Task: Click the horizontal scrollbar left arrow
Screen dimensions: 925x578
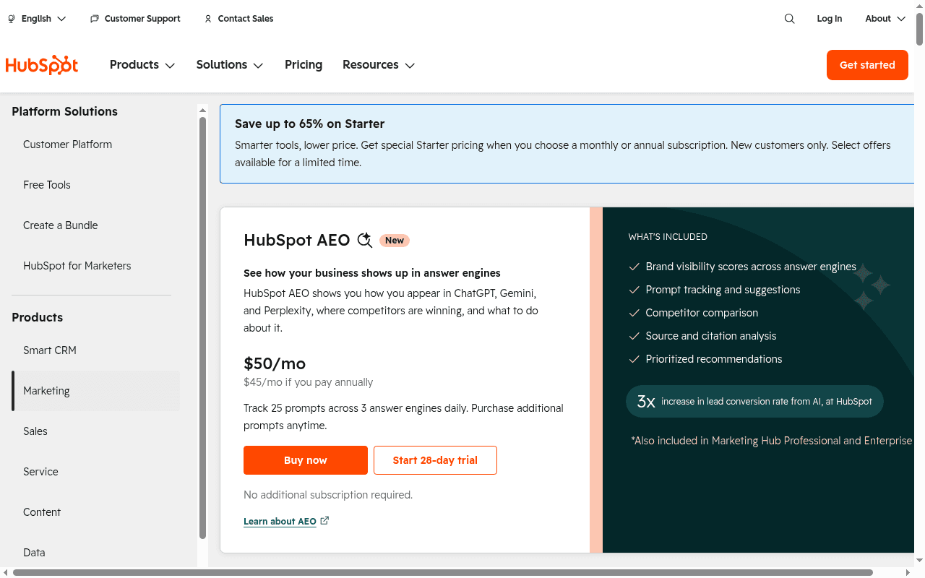Action: pos(5,573)
